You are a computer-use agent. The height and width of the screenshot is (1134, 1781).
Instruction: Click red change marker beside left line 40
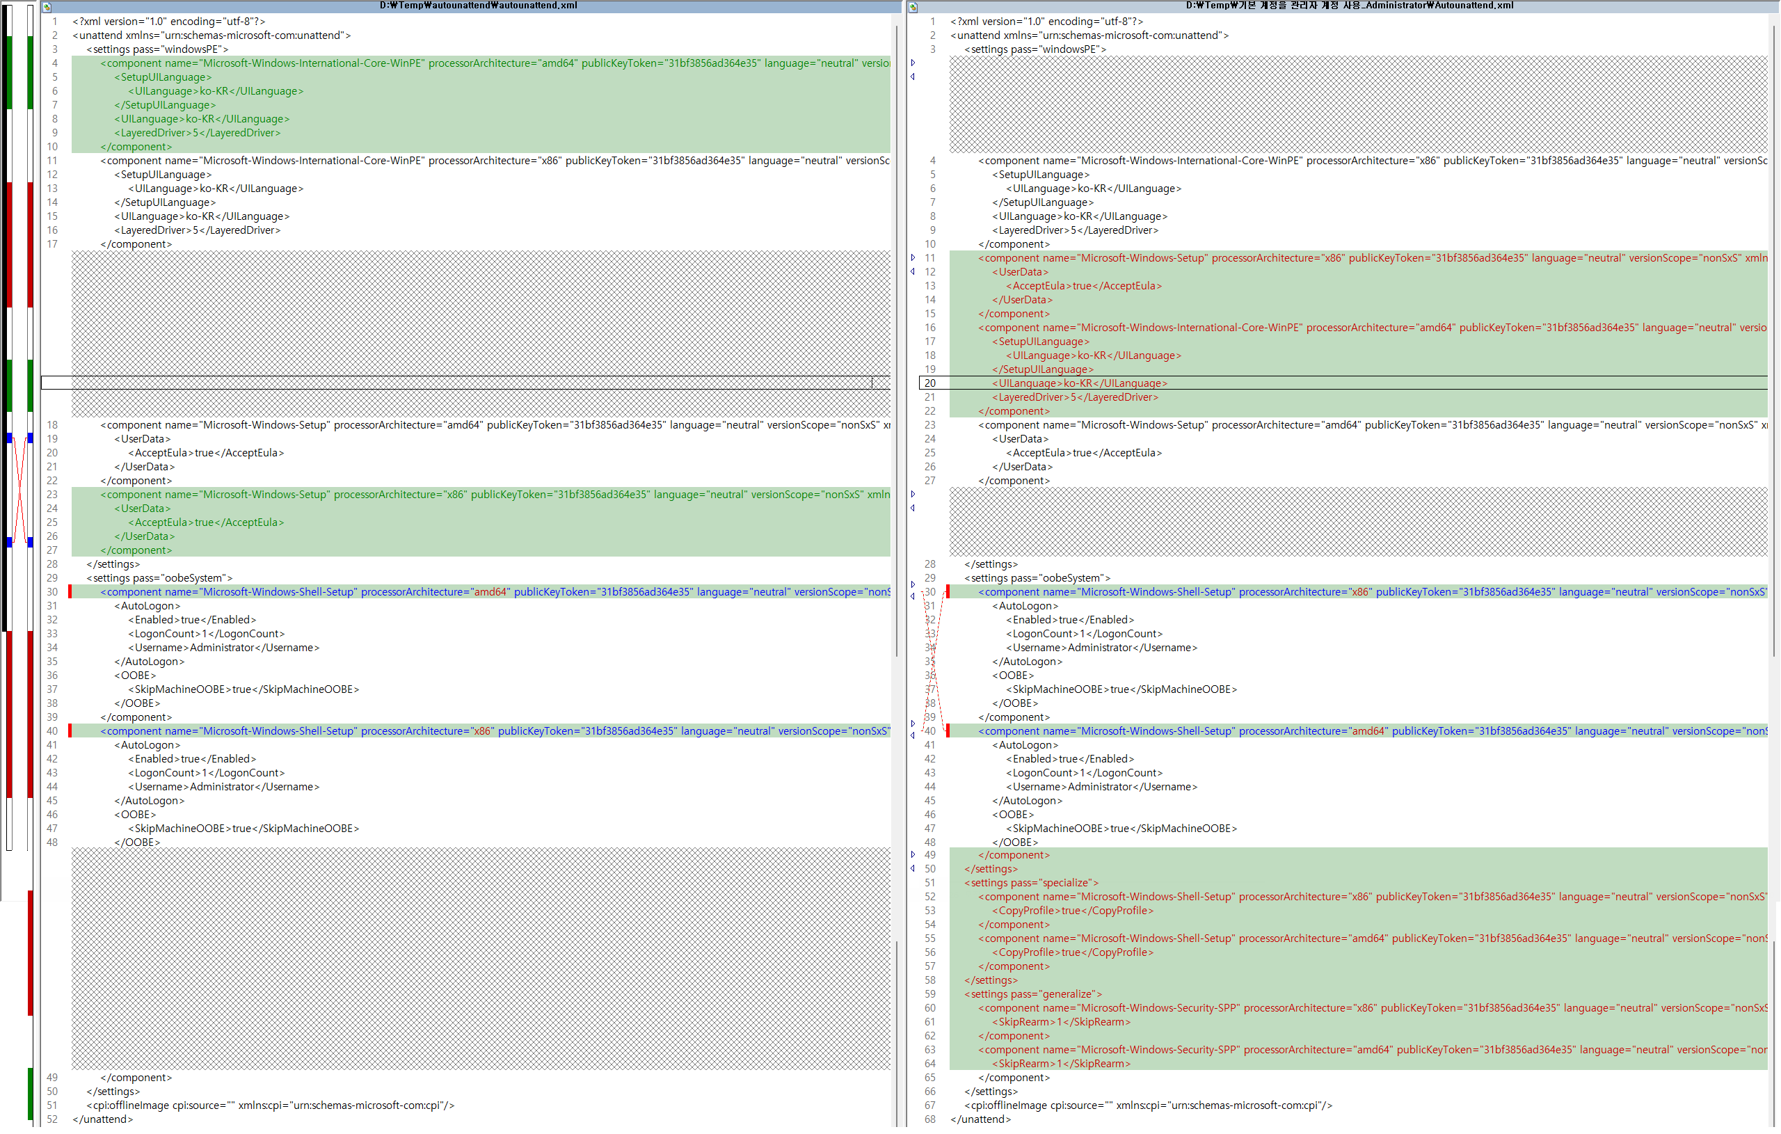[70, 732]
